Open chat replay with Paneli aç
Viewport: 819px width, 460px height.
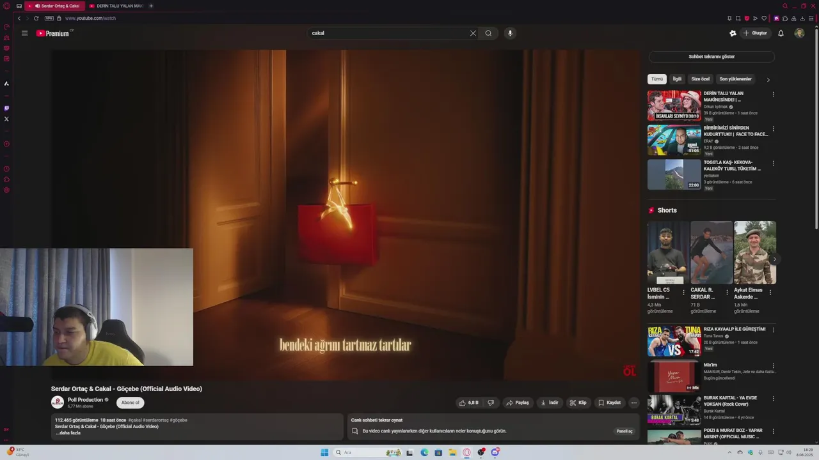click(x=624, y=431)
